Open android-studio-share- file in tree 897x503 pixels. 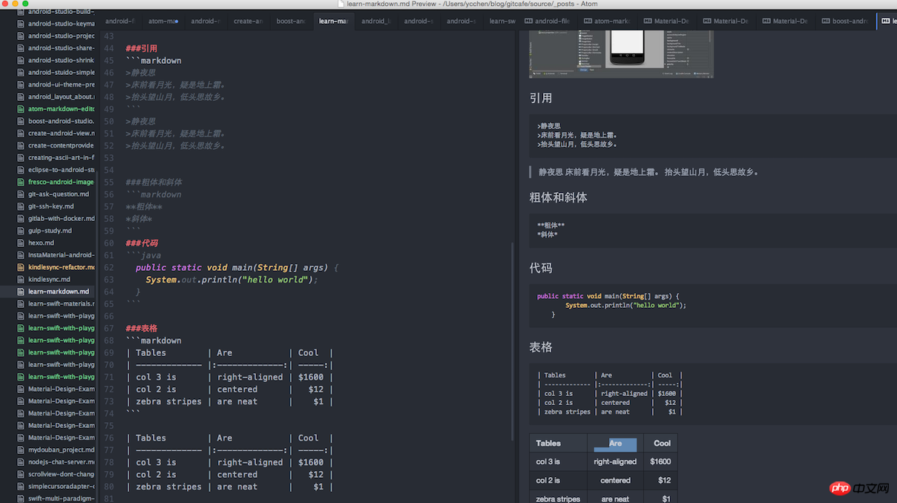pyautogui.click(x=62, y=48)
